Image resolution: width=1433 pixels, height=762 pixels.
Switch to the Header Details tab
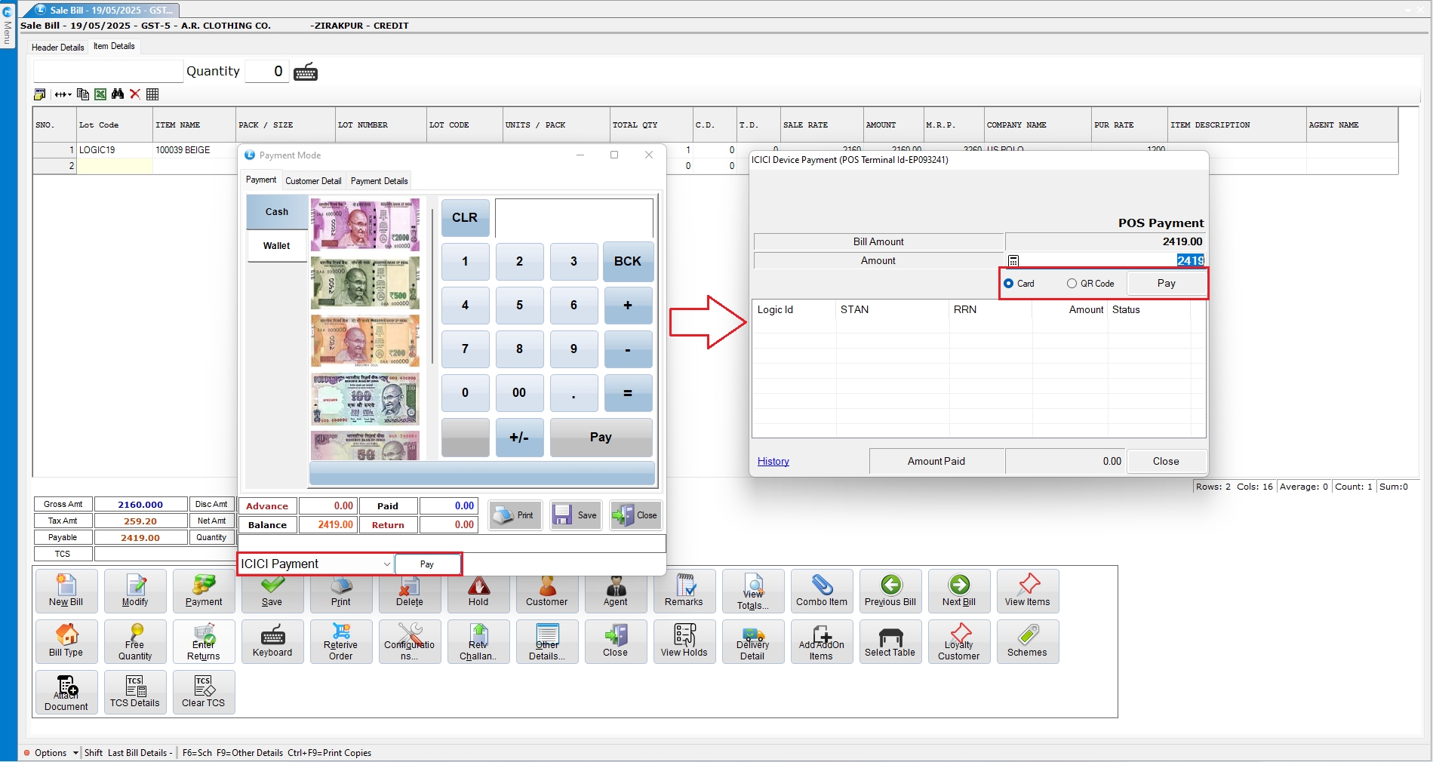click(x=58, y=48)
